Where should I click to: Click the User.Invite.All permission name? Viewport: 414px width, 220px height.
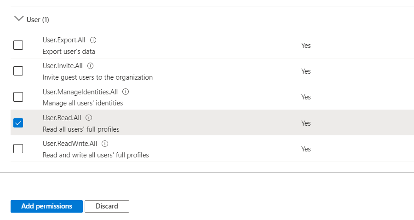(x=63, y=66)
